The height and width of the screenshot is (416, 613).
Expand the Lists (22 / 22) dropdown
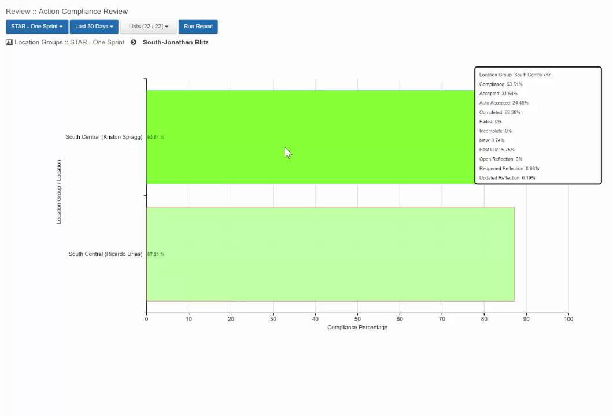pos(149,27)
